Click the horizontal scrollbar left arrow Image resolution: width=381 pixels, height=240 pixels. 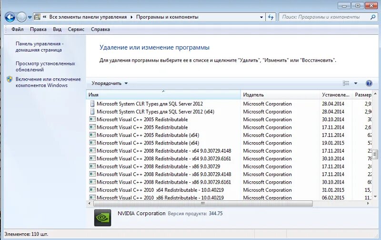coord(90,203)
